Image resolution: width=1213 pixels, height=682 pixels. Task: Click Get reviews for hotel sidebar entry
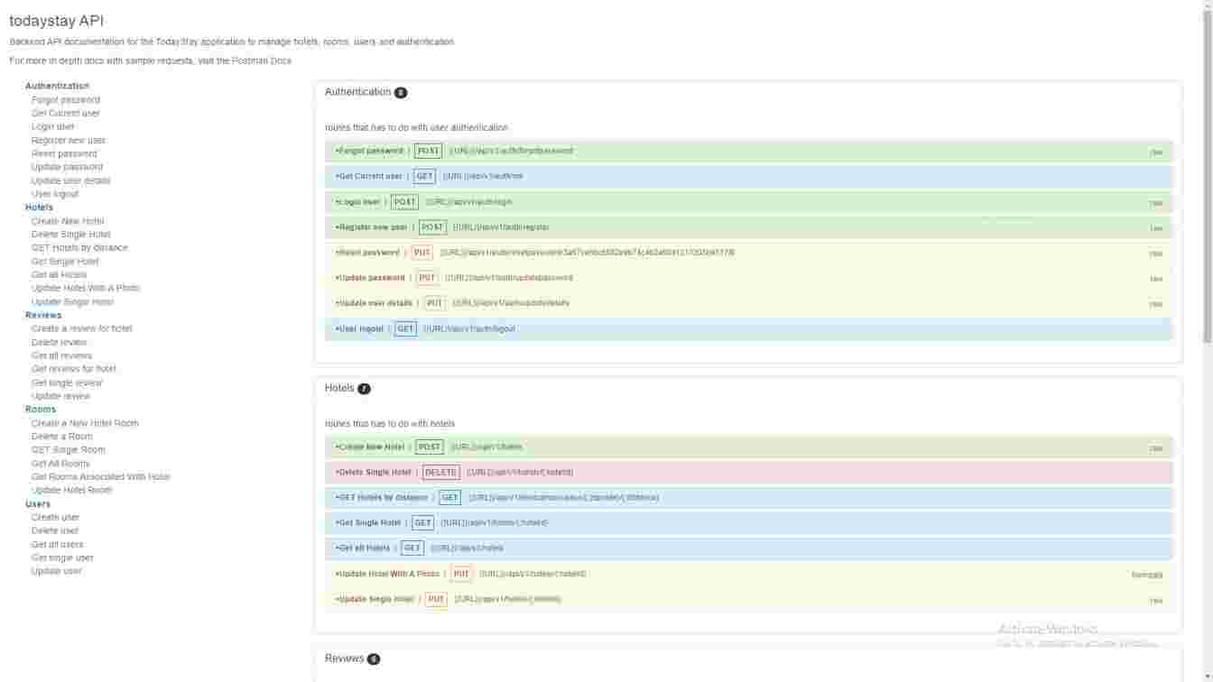[x=74, y=369]
